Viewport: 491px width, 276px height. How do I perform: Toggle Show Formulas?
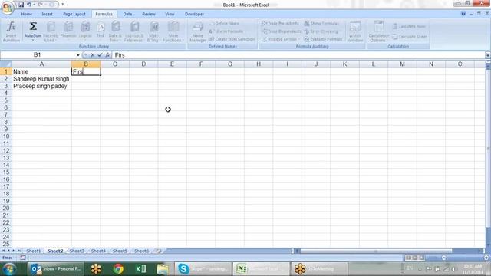click(x=321, y=24)
